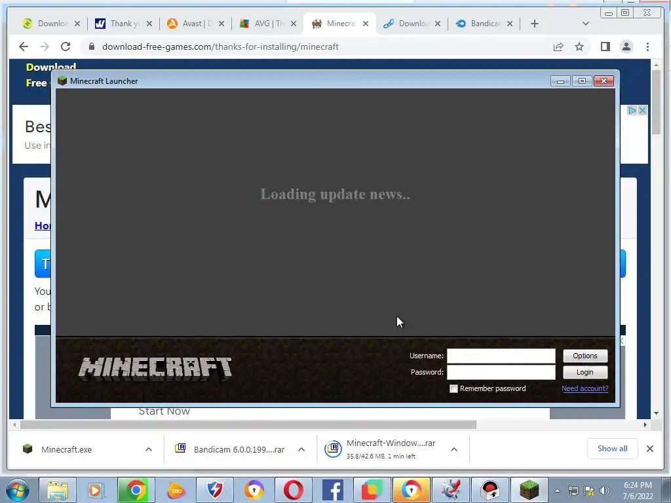Viewport: 671px width, 503px height.
Task: Select the Google Chrome taskbar icon
Action: (x=136, y=490)
